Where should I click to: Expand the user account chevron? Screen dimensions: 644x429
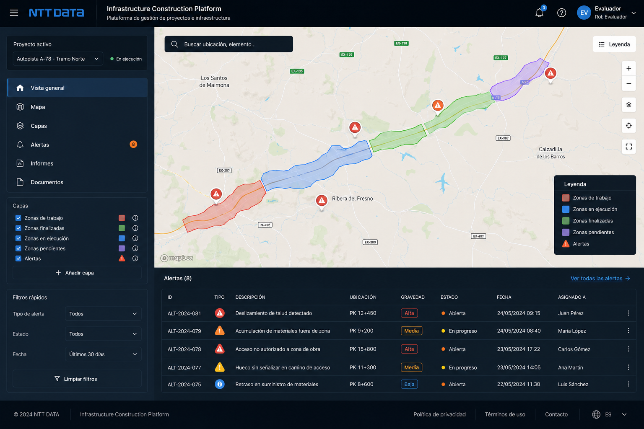coord(634,13)
